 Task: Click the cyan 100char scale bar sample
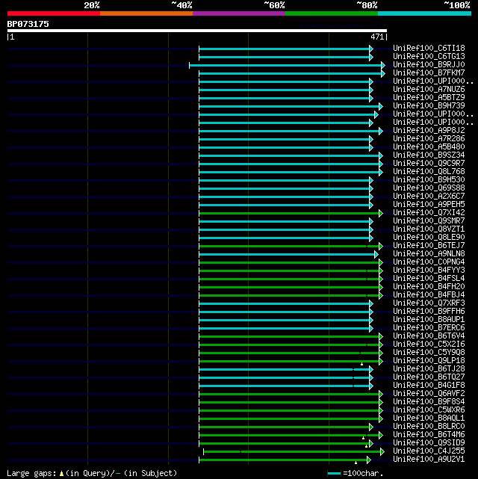pyautogui.click(x=335, y=474)
